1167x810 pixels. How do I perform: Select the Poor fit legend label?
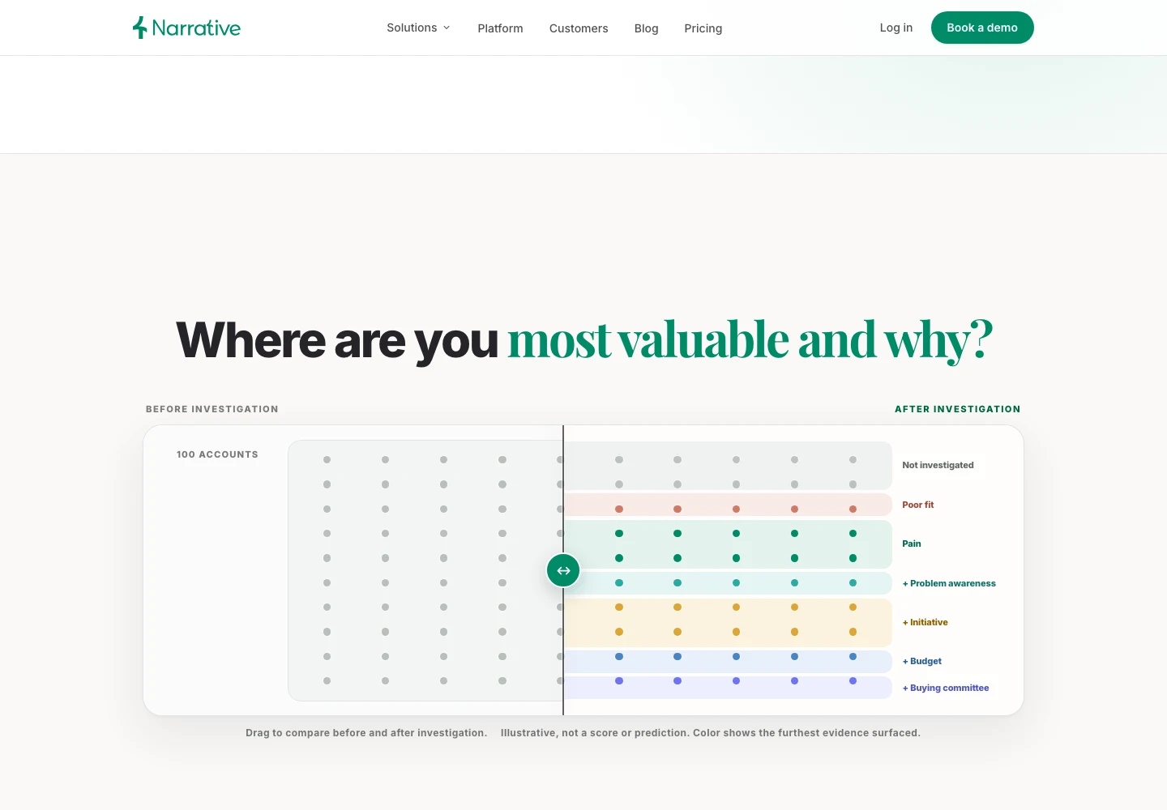(918, 505)
